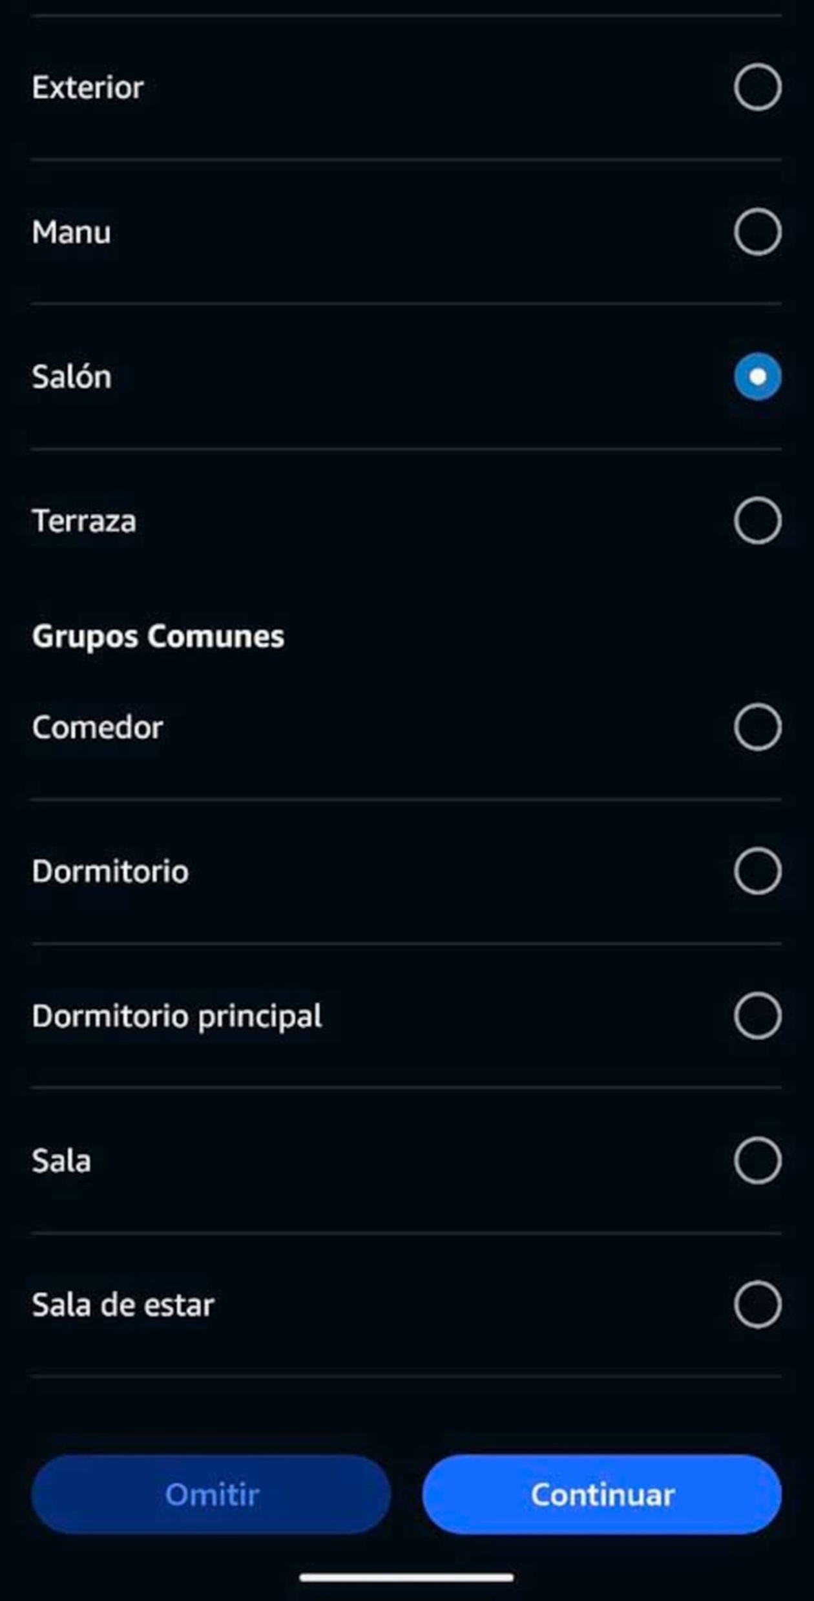Viewport: 814px width, 1601px height.
Task: Tap the Salón group label
Action: tap(72, 376)
